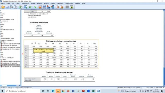This screenshot has height=93, width=165.
Task: Click the Windows Start button
Action: click(2, 91)
